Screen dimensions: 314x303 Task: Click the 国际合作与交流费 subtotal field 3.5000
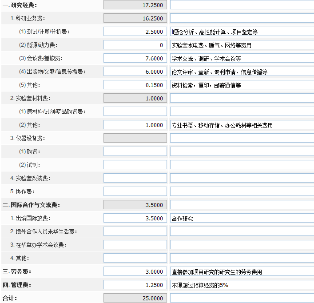135,205
